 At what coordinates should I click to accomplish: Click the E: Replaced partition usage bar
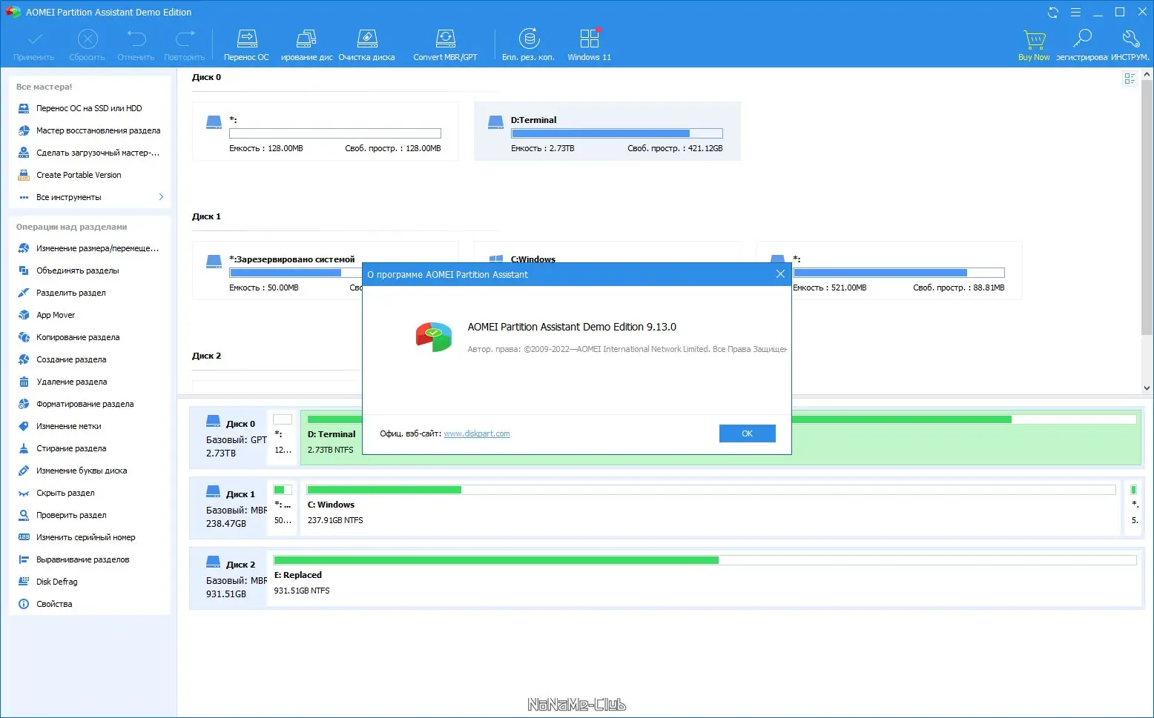click(x=705, y=560)
